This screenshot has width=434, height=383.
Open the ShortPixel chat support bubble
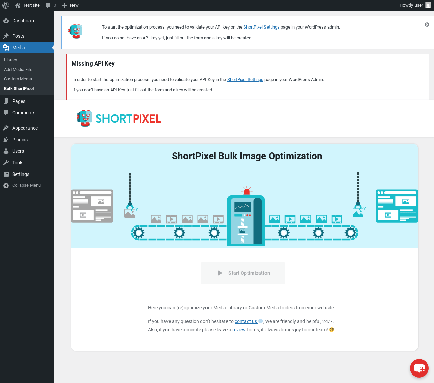point(419,368)
